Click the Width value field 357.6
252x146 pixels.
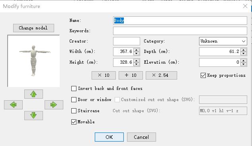(123, 52)
